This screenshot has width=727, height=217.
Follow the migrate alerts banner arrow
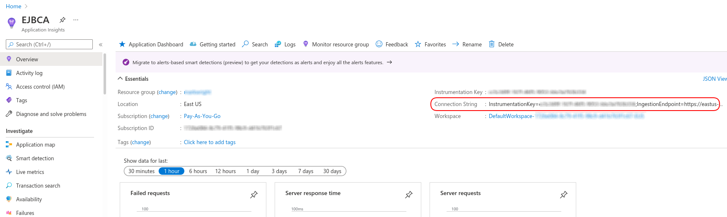click(389, 63)
